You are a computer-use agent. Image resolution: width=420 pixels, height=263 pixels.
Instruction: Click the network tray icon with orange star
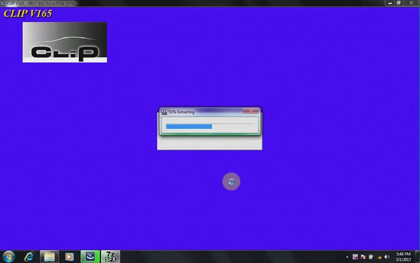379,257
